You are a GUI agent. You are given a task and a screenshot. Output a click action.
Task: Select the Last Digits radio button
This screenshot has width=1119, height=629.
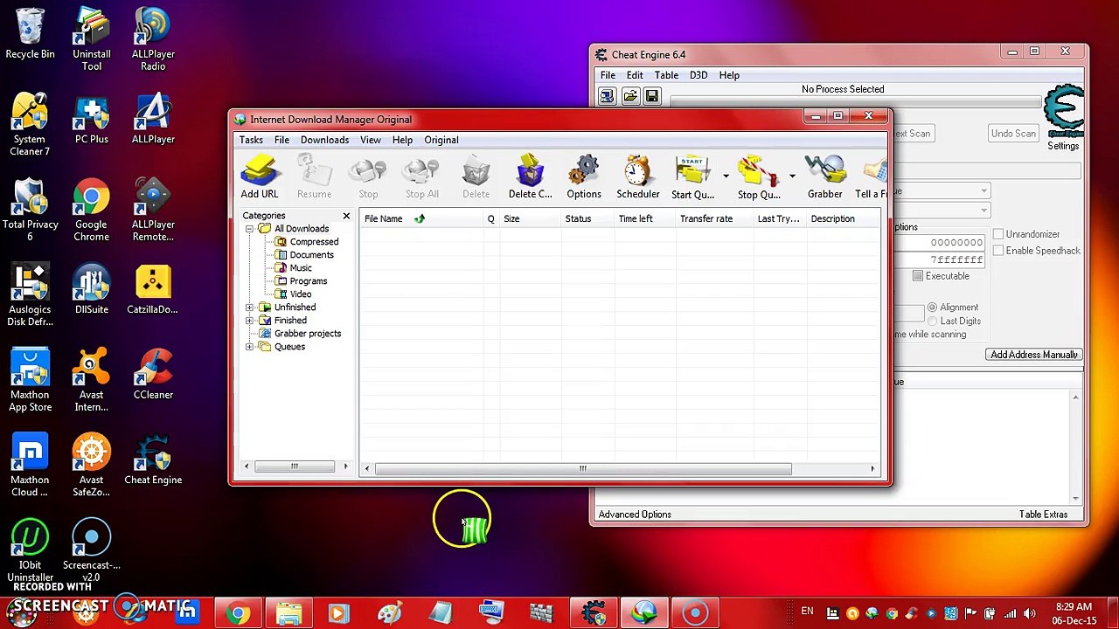(932, 321)
